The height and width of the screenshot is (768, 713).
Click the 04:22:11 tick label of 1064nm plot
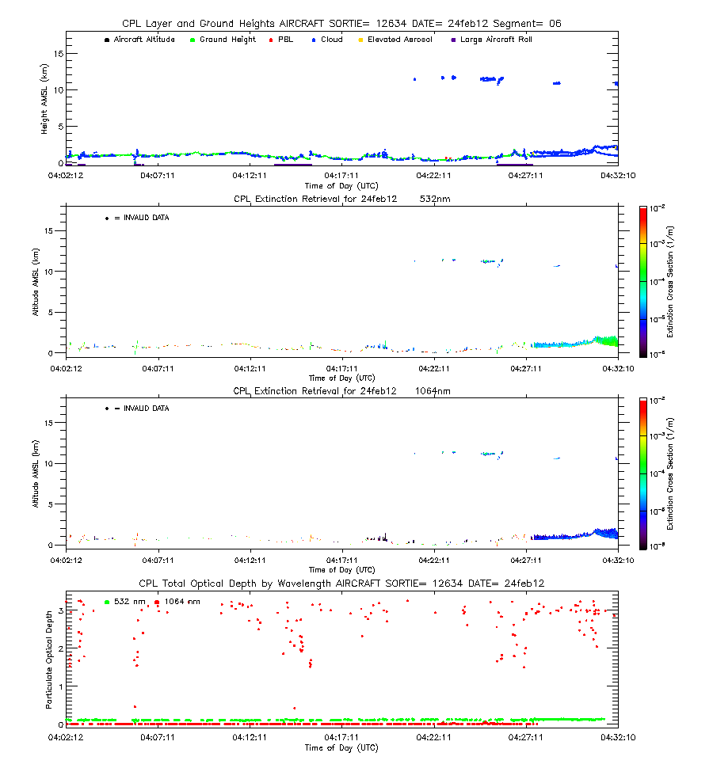click(x=433, y=561)
